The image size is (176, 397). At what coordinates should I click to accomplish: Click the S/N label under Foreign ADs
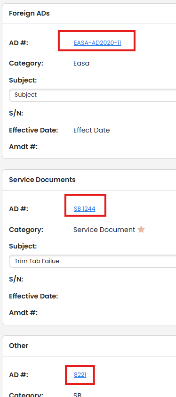16,113
